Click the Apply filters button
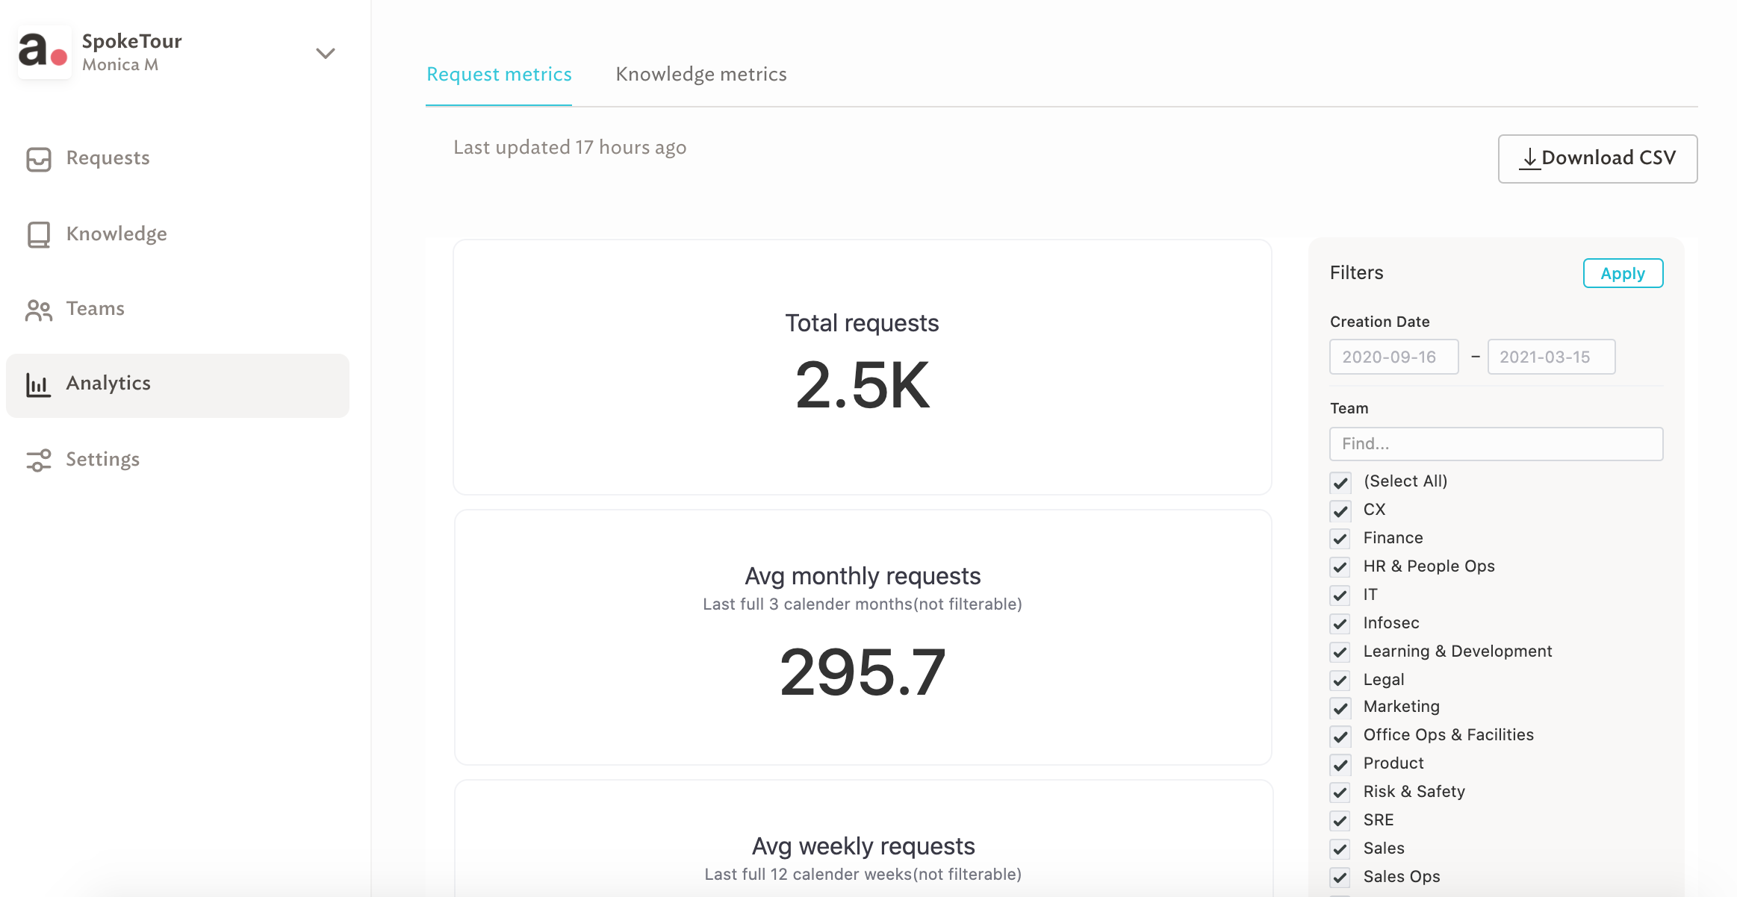The image size is (1737, 897). click(x=1623, y=273)
